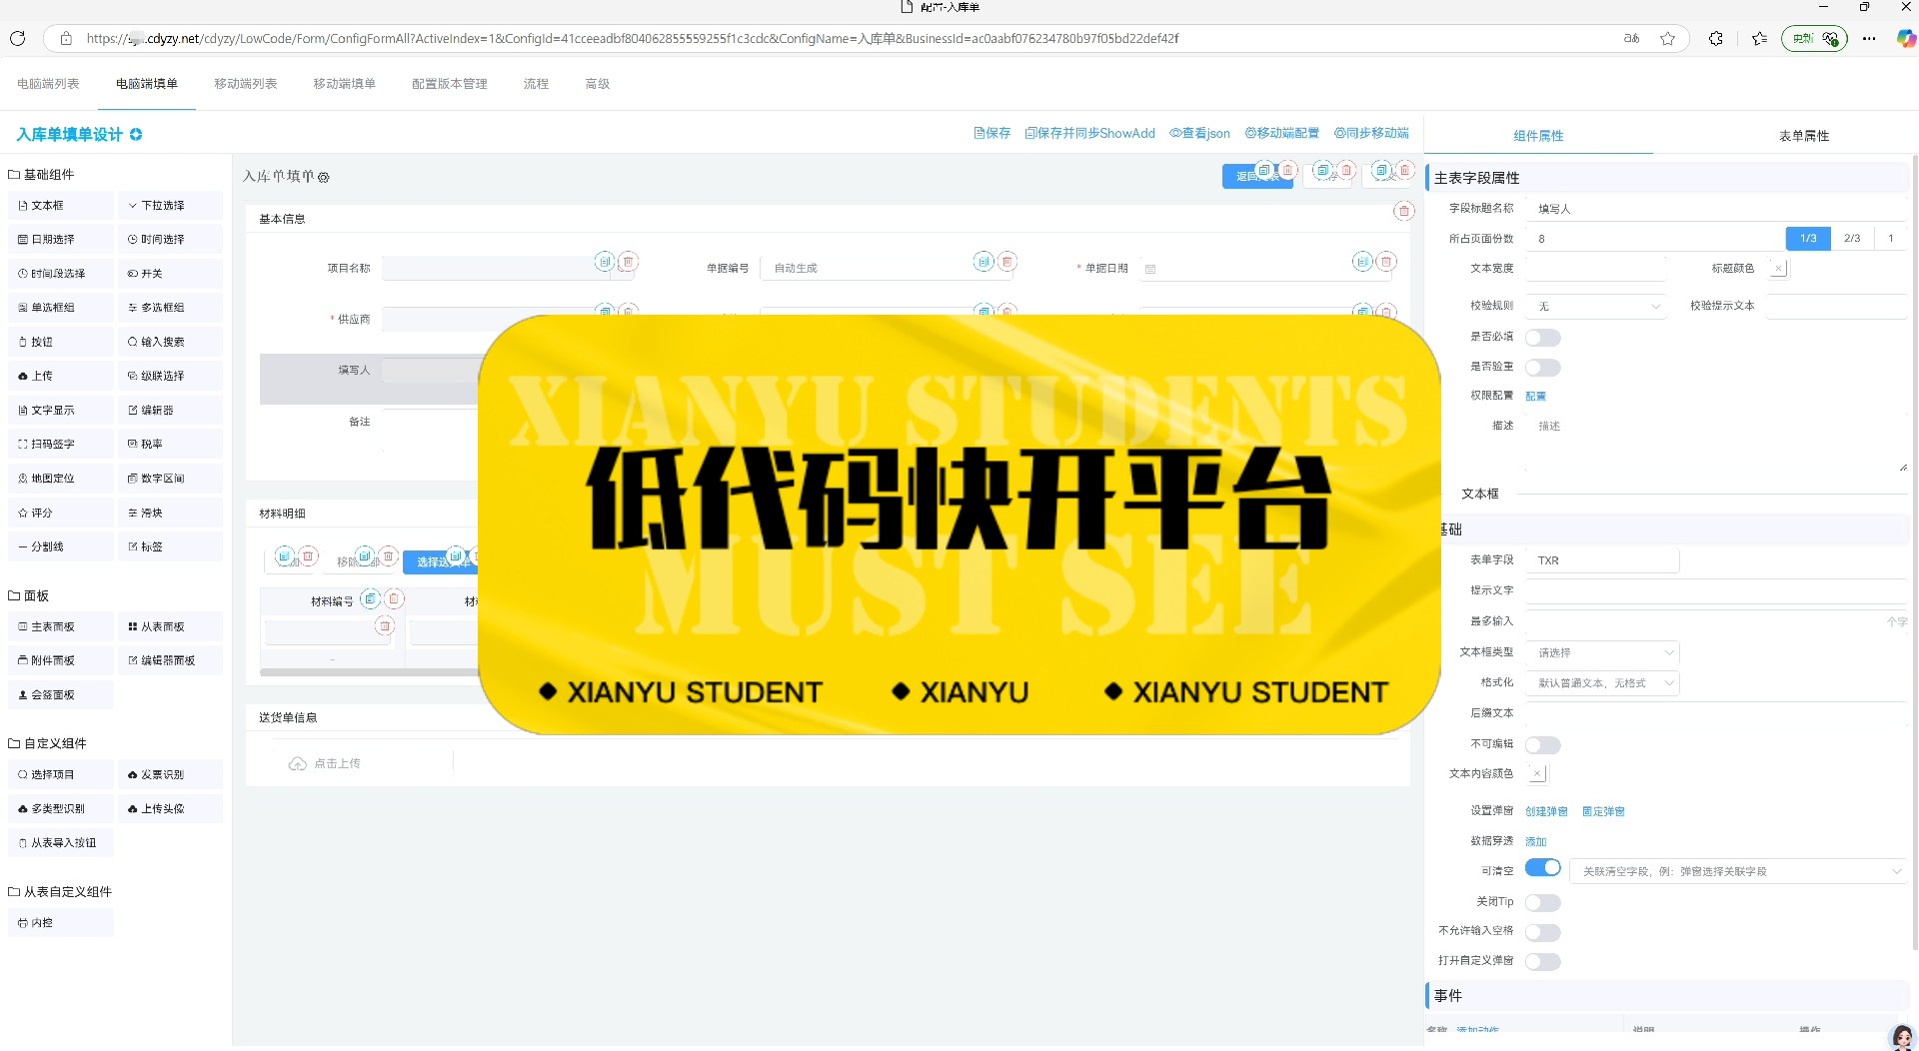Screen dimensions: 1919x1051
Task: Select the 会签面板 countersign panel
Action: [x=61, y=695]
